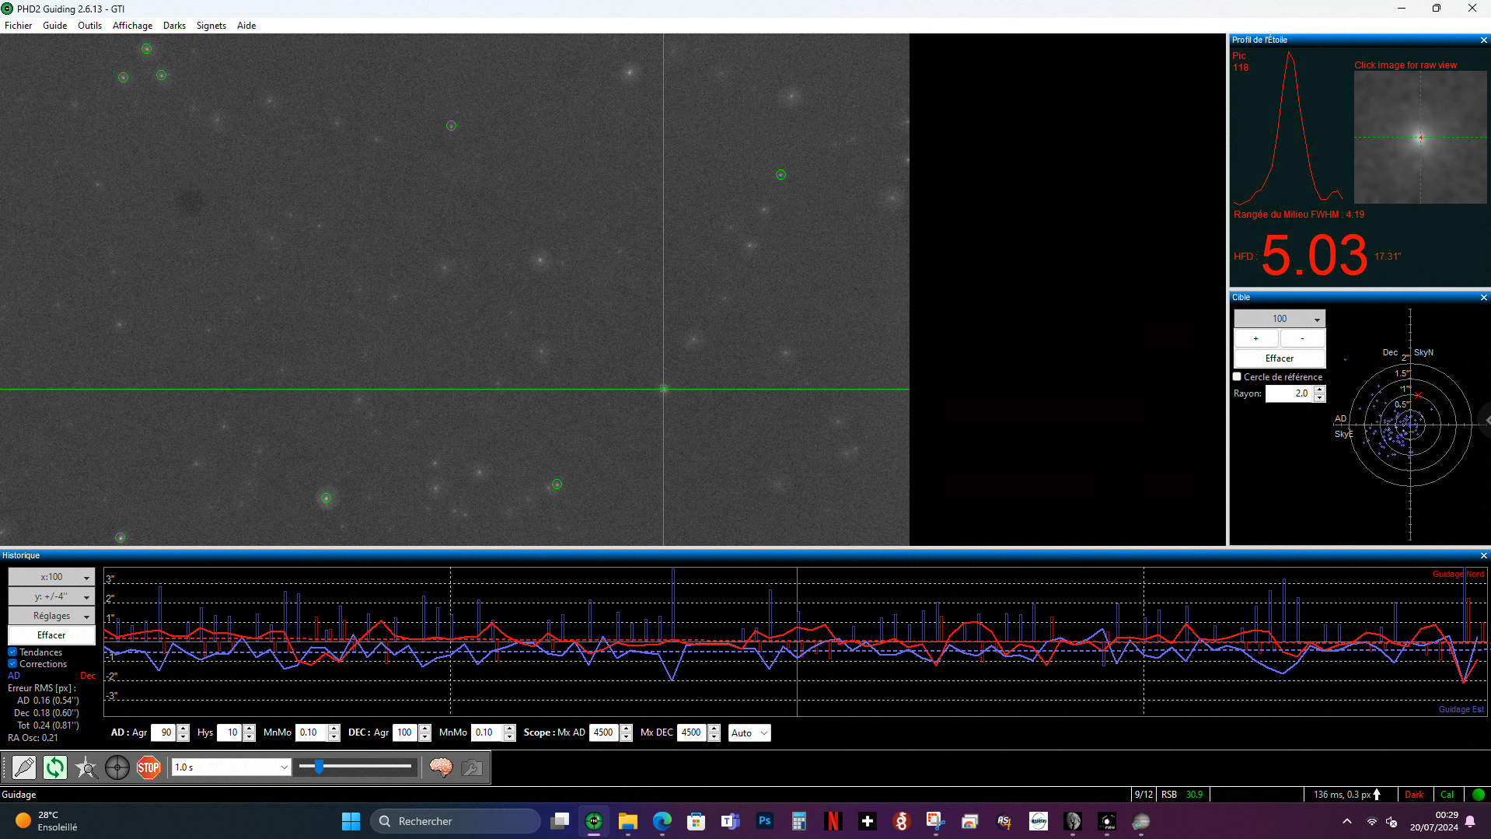The width and height of the screenshot is (1491, 839).
Task: Click the Rayon value input field
Action: [x=1290, y=393]
